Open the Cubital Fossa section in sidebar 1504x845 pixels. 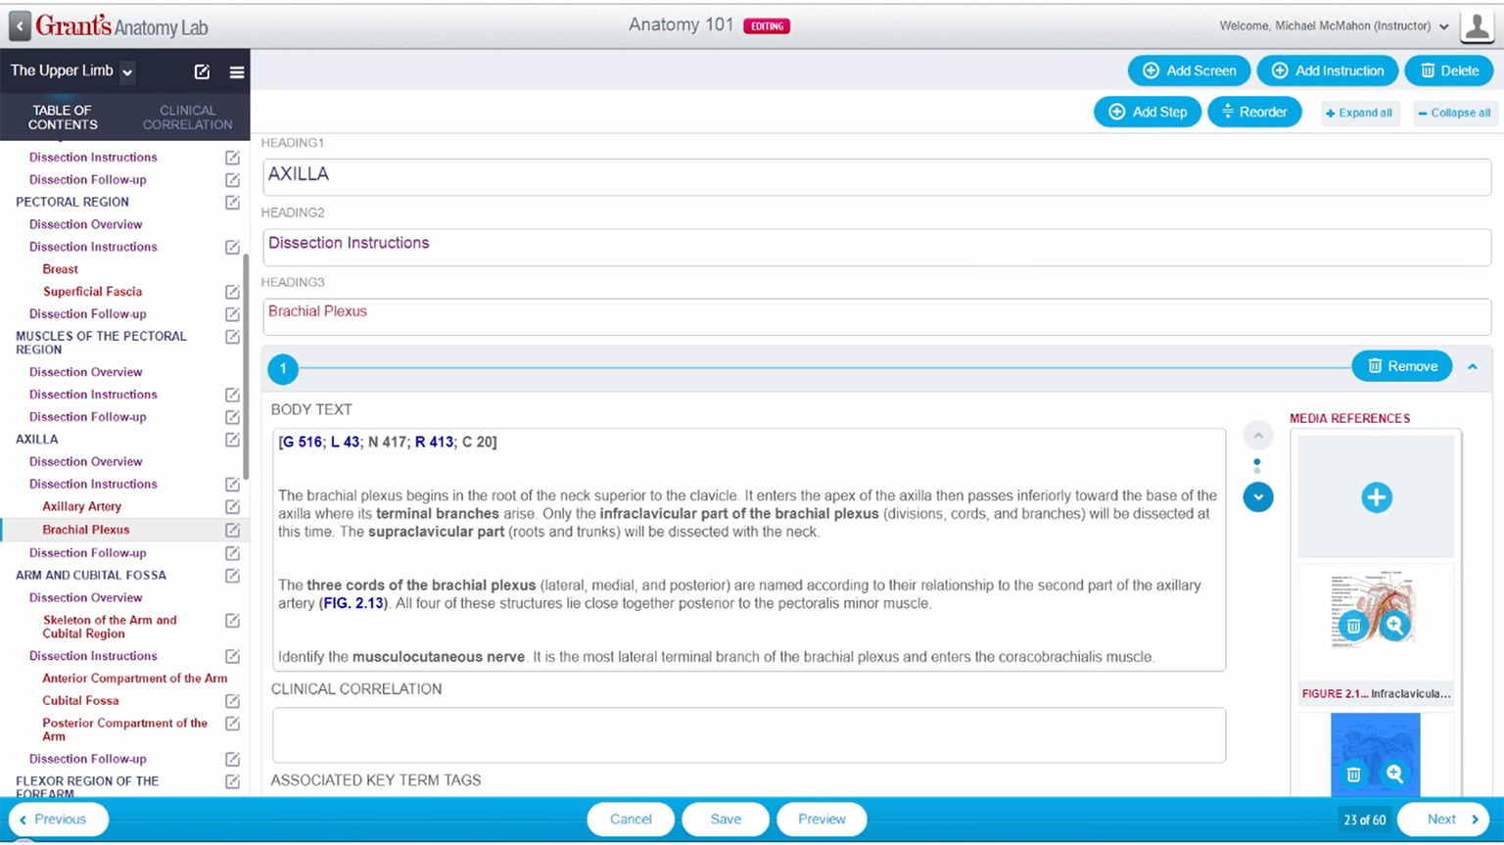point(80,700)
